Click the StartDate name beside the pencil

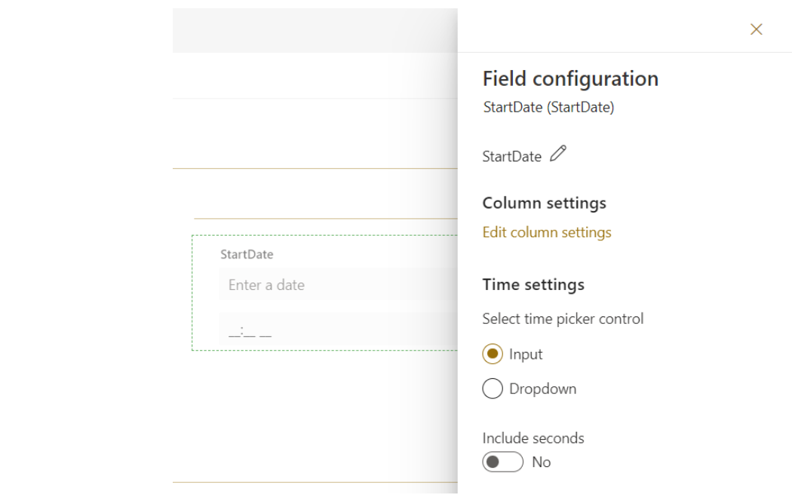(511, 157)
